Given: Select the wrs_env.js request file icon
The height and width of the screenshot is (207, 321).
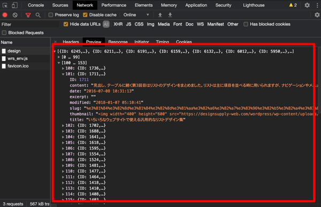Looking at the screenshot, I should [x=4, y=58].
